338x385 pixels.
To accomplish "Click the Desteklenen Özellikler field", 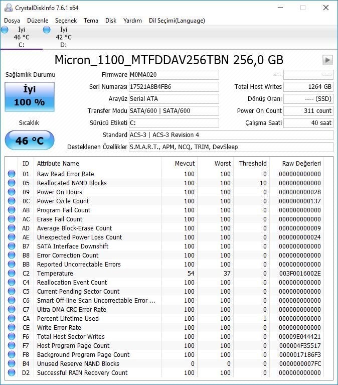I will (231, 147).
